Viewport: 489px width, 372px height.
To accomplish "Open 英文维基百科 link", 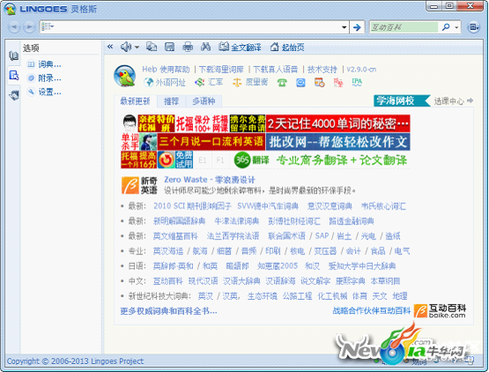I will click(175, 236).
